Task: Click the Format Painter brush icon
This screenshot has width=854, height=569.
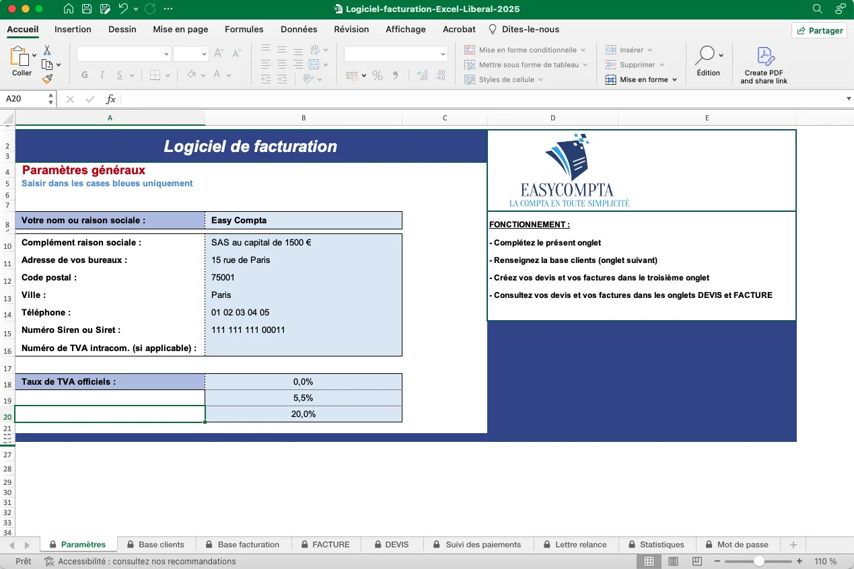Action: 47,79
